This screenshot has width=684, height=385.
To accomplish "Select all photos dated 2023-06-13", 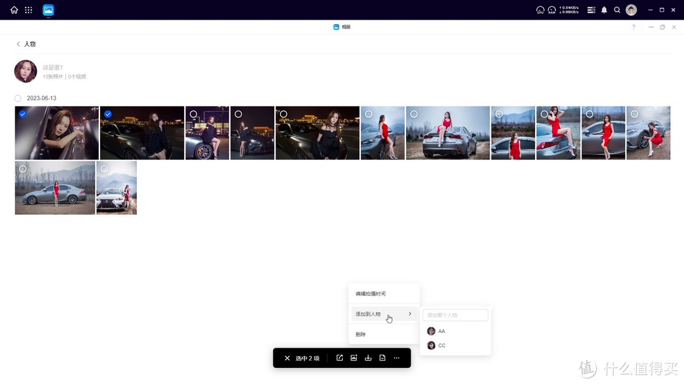I will [x=18, y=98].
